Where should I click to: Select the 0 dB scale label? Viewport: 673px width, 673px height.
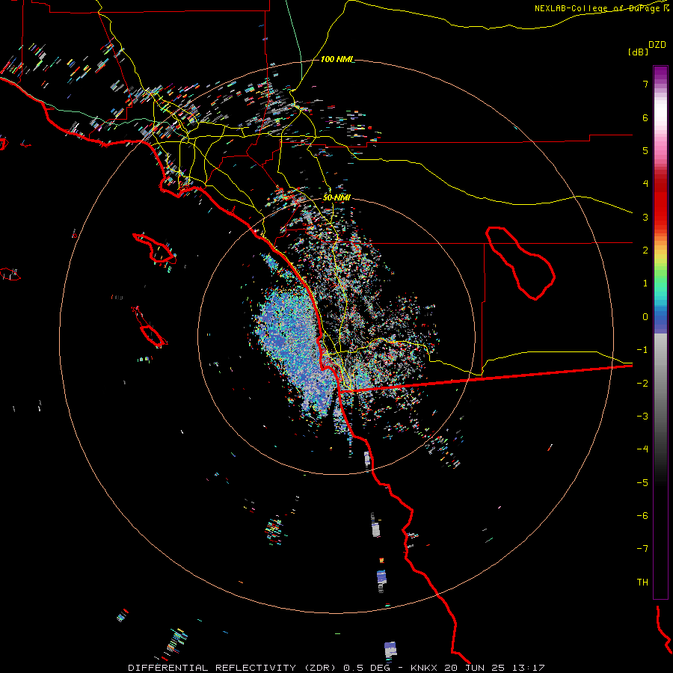645,317
